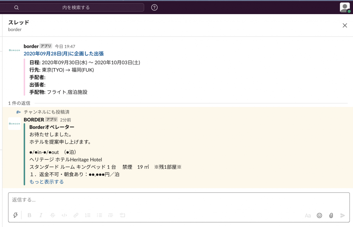This screenshot has height=227, width=353.
Task: Insert a link using the link icon
Action: click(76, 215)
